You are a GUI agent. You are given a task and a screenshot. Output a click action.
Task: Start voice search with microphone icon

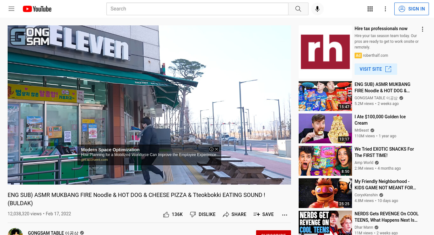[317, 9]
